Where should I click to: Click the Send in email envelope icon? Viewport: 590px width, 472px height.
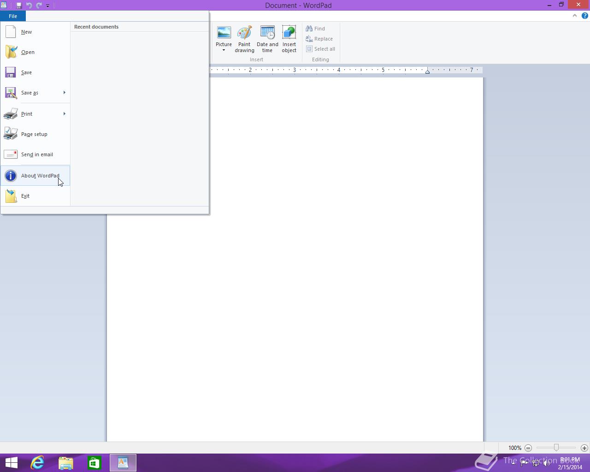tap(11, 154)
